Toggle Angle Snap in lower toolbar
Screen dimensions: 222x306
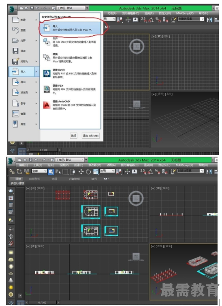150,172
